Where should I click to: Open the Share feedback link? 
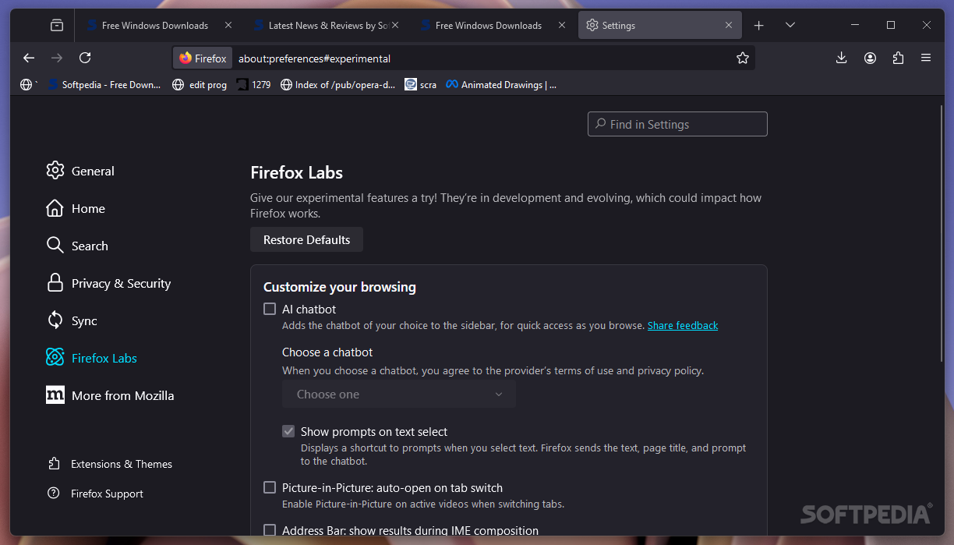click(683, 325)
